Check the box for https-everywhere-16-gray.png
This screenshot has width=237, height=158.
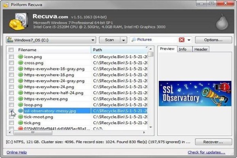11,69
